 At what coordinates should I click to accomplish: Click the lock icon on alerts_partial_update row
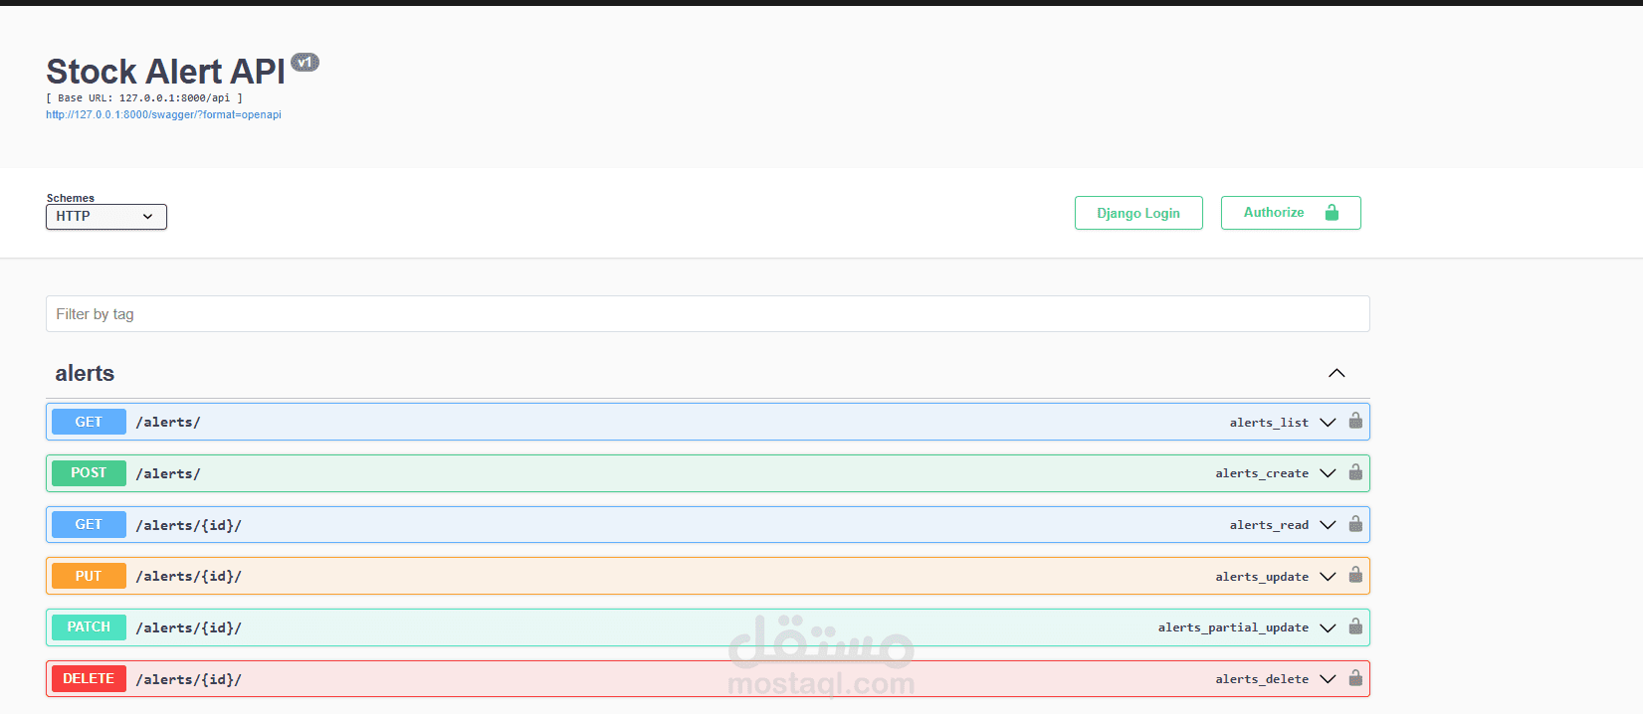(1355, 626)
